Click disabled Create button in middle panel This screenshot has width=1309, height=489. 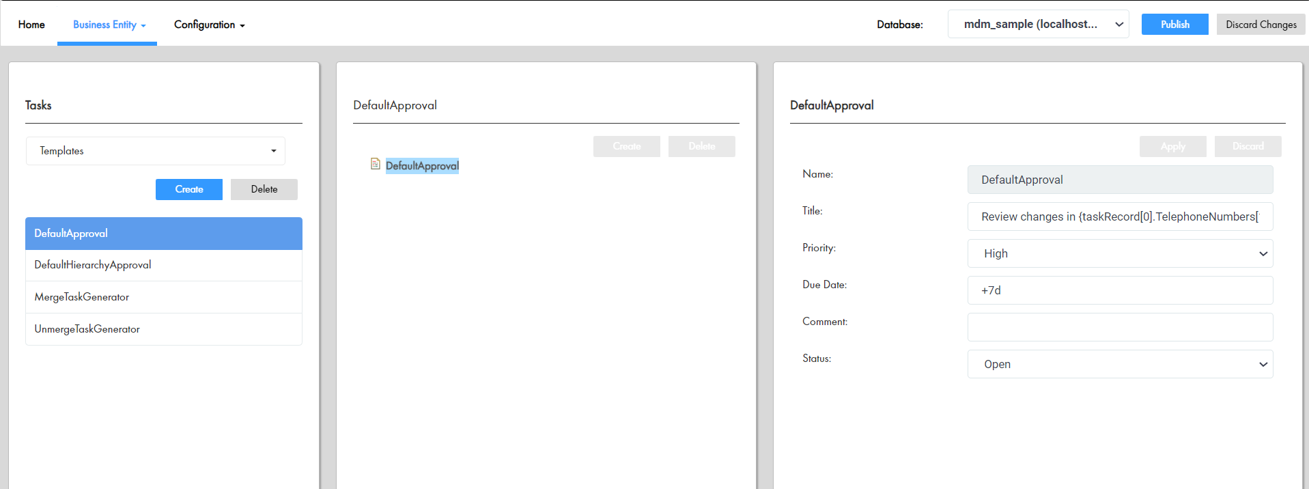627,146
